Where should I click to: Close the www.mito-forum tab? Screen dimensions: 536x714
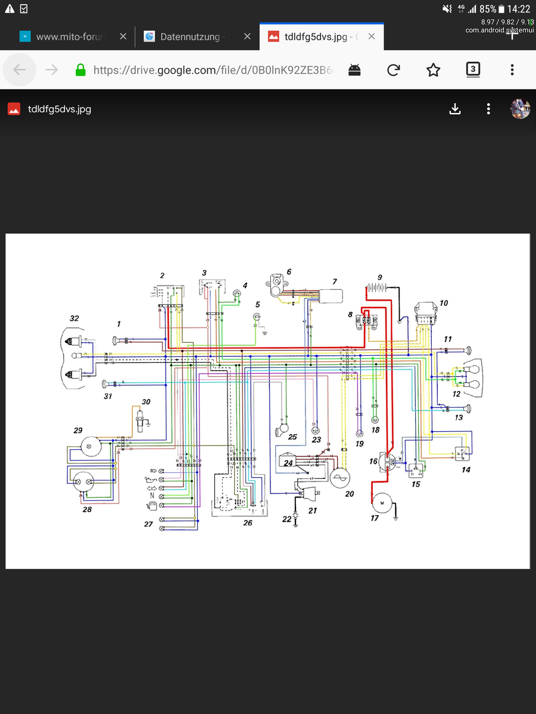[x=123, y=37]
